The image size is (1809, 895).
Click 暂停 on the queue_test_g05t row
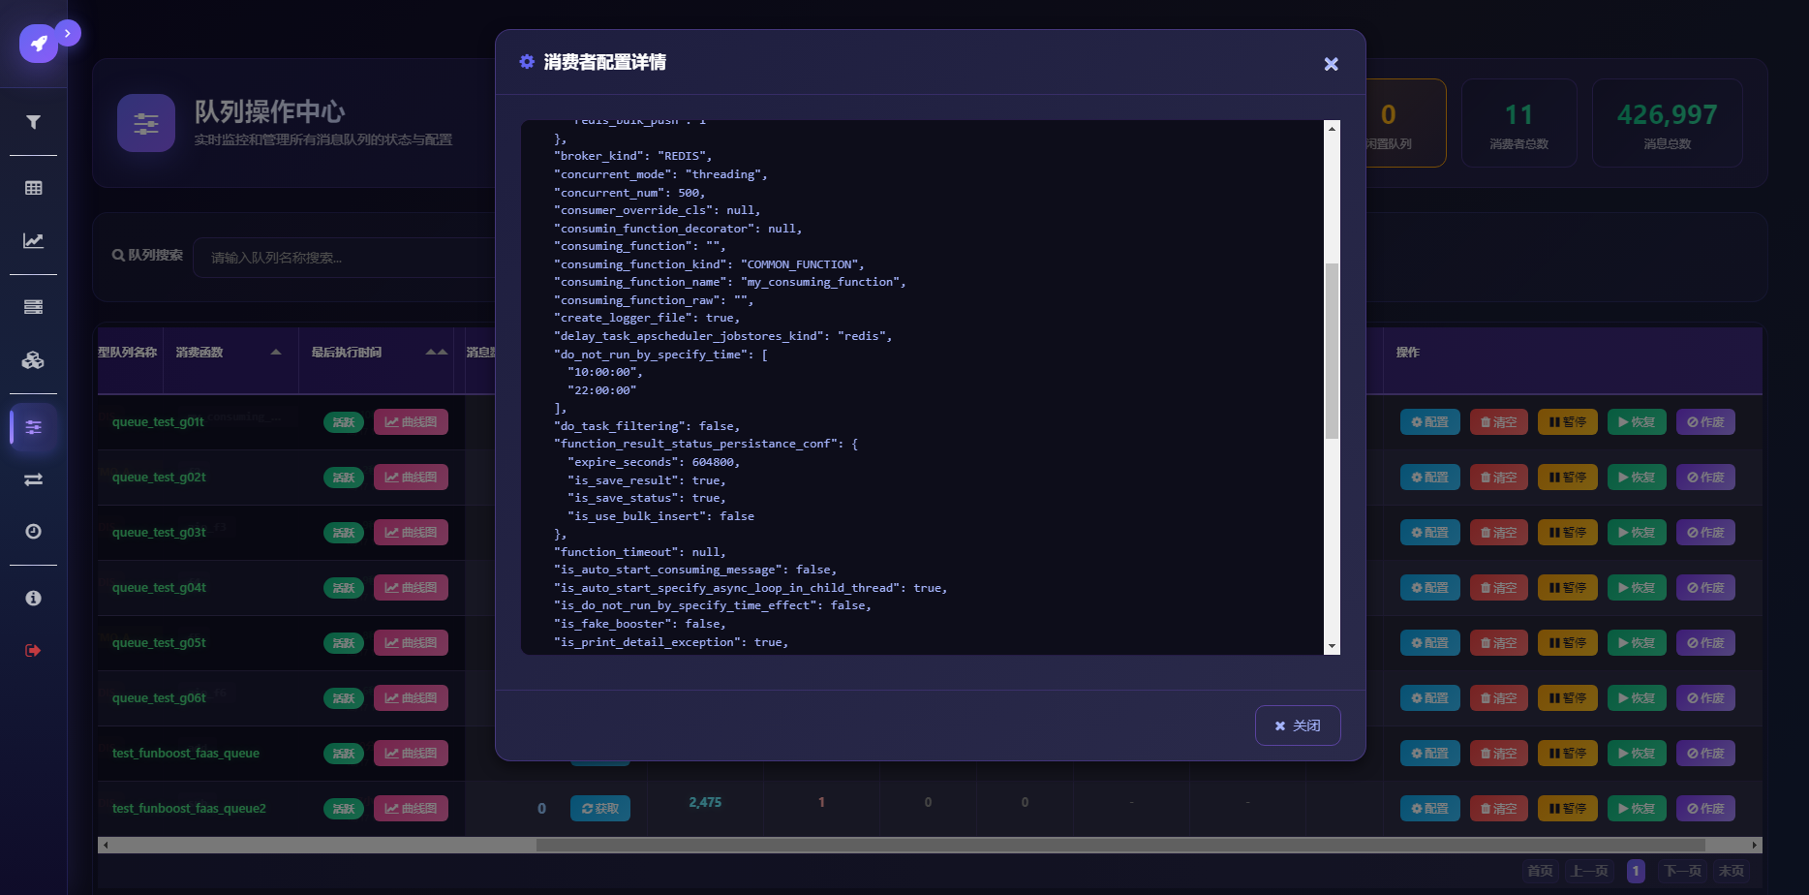[x=1568, y=643]
